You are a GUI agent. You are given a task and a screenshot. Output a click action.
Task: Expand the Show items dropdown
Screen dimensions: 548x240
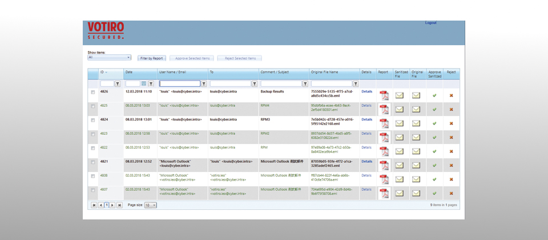(x=109, y=57)
